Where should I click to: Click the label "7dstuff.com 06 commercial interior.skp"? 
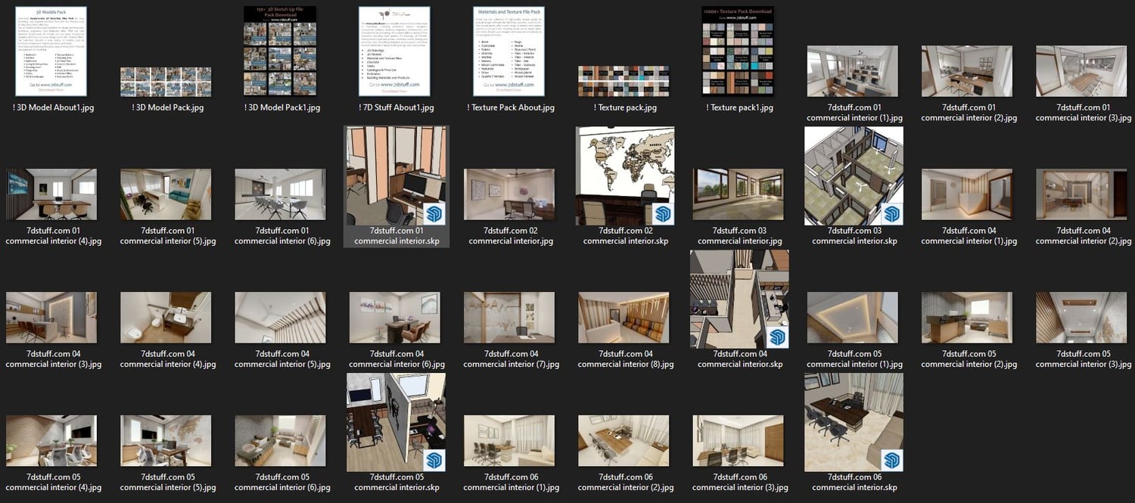(x=854, y=483)
